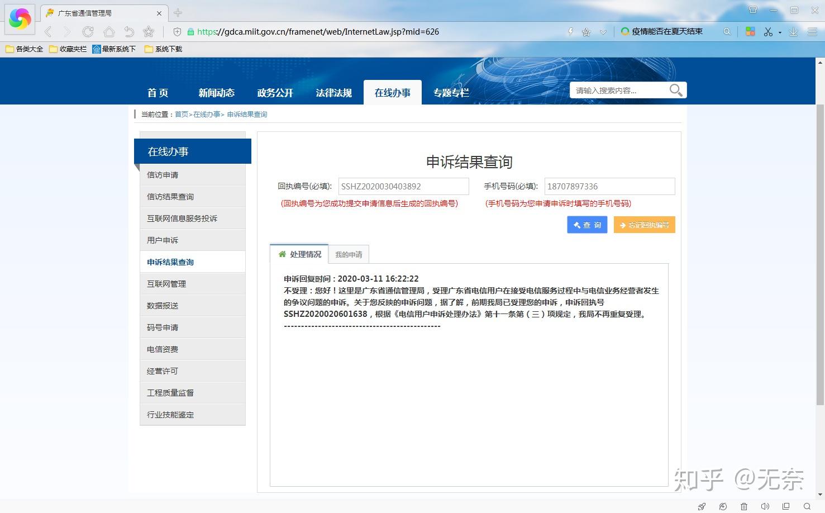Click the site search input field

click(619, 91)
